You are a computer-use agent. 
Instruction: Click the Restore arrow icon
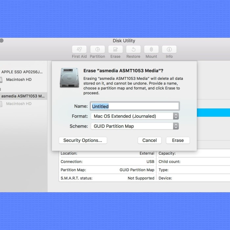(133, 49)
